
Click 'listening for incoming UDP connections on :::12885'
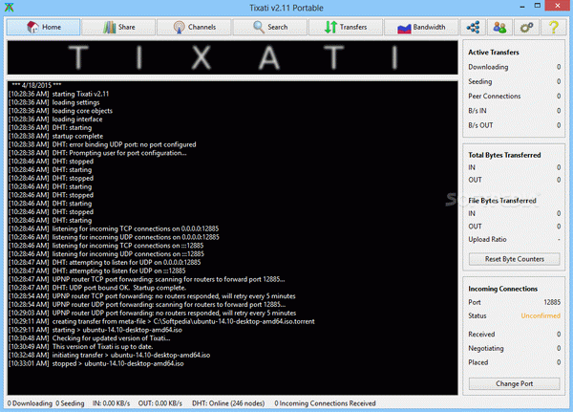[106, 254]
